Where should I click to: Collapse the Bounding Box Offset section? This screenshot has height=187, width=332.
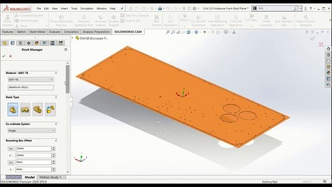[x=56, y=141]
